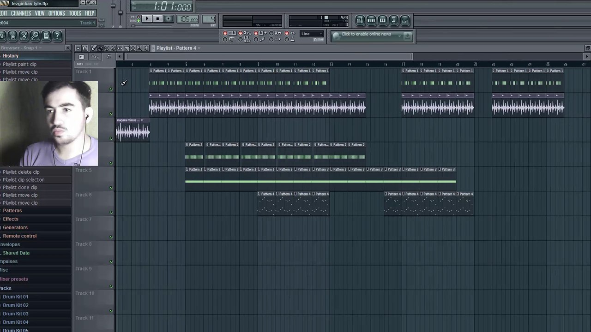Click the document project info icon
The image size is (591, 332).
(x=46, y=36)
